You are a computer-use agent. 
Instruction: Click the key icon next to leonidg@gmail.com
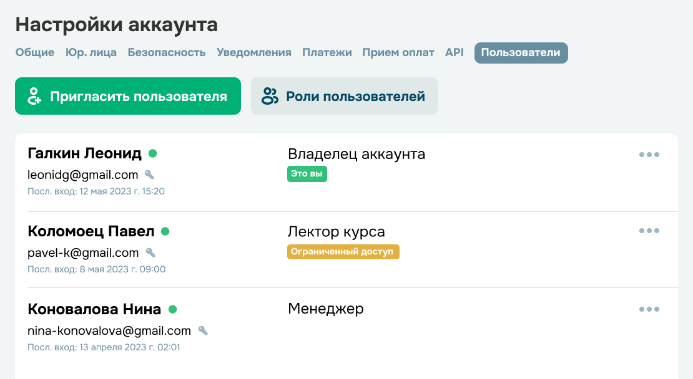[149, 175]
